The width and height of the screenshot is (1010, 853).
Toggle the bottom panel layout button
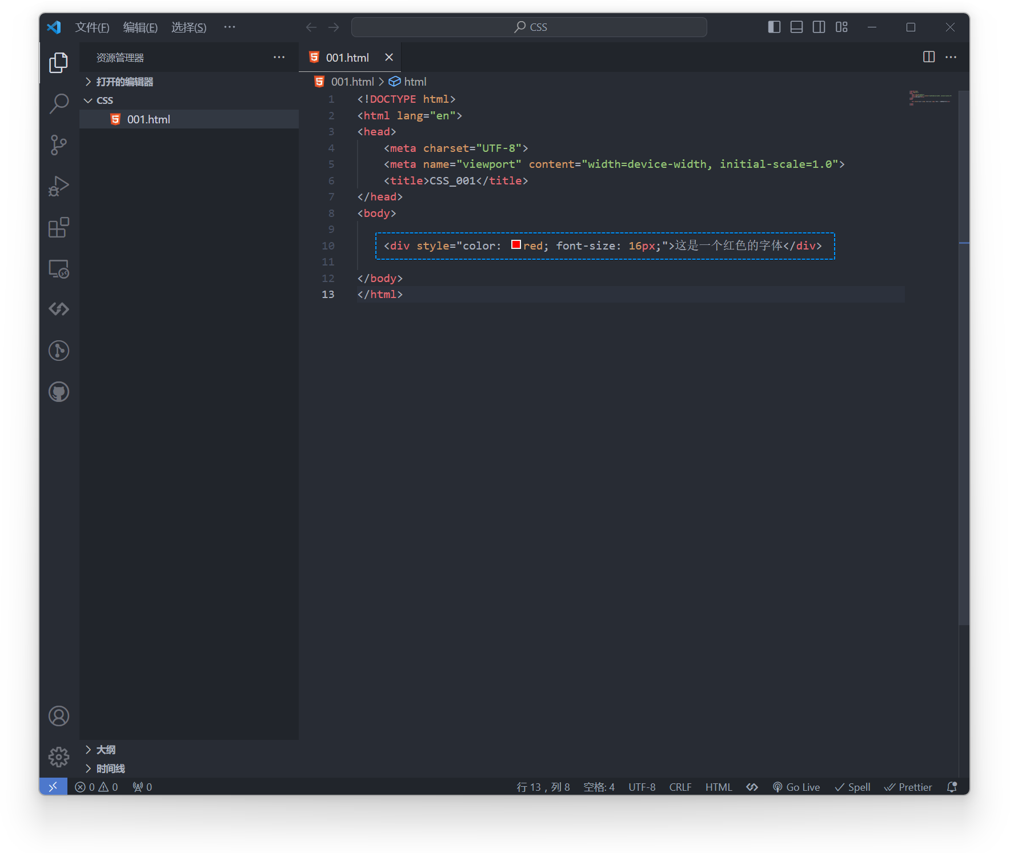pos(796,27)
